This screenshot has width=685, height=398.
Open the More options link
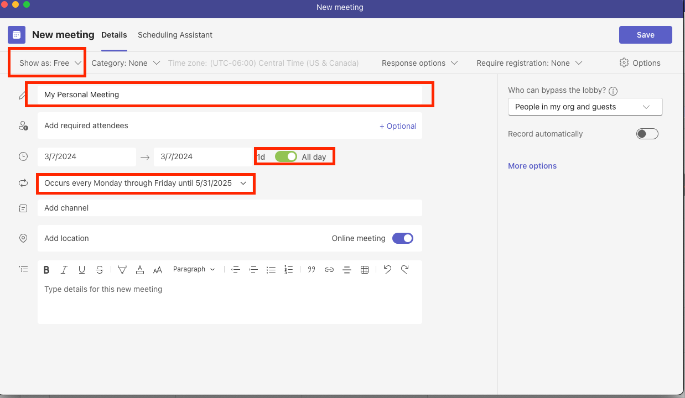pos(532,166)
